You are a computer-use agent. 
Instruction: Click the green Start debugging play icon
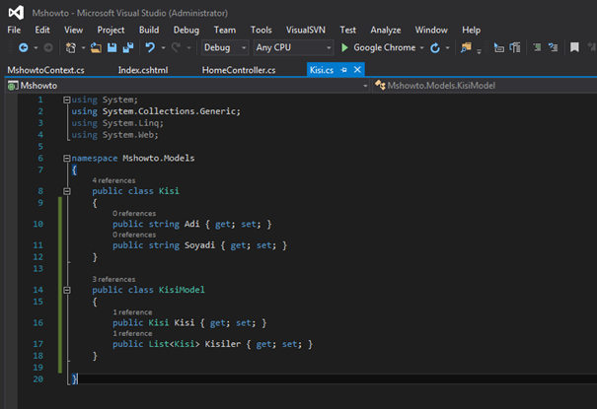(344, 47)
